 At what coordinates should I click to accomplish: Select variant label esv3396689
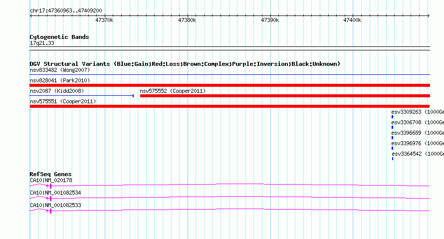(407, 133)
